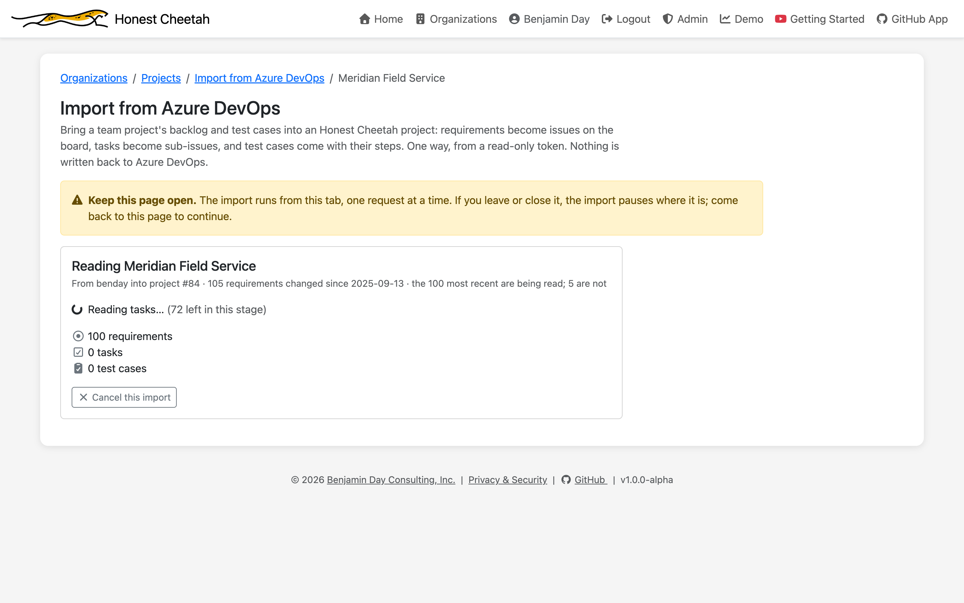The image size is (964, 603).
Task: Open the GitHub footer link
Action: [x=590, y=480]
